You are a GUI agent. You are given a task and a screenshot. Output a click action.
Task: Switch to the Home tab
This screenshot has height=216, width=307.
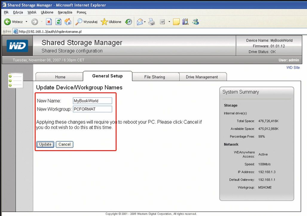59,77
